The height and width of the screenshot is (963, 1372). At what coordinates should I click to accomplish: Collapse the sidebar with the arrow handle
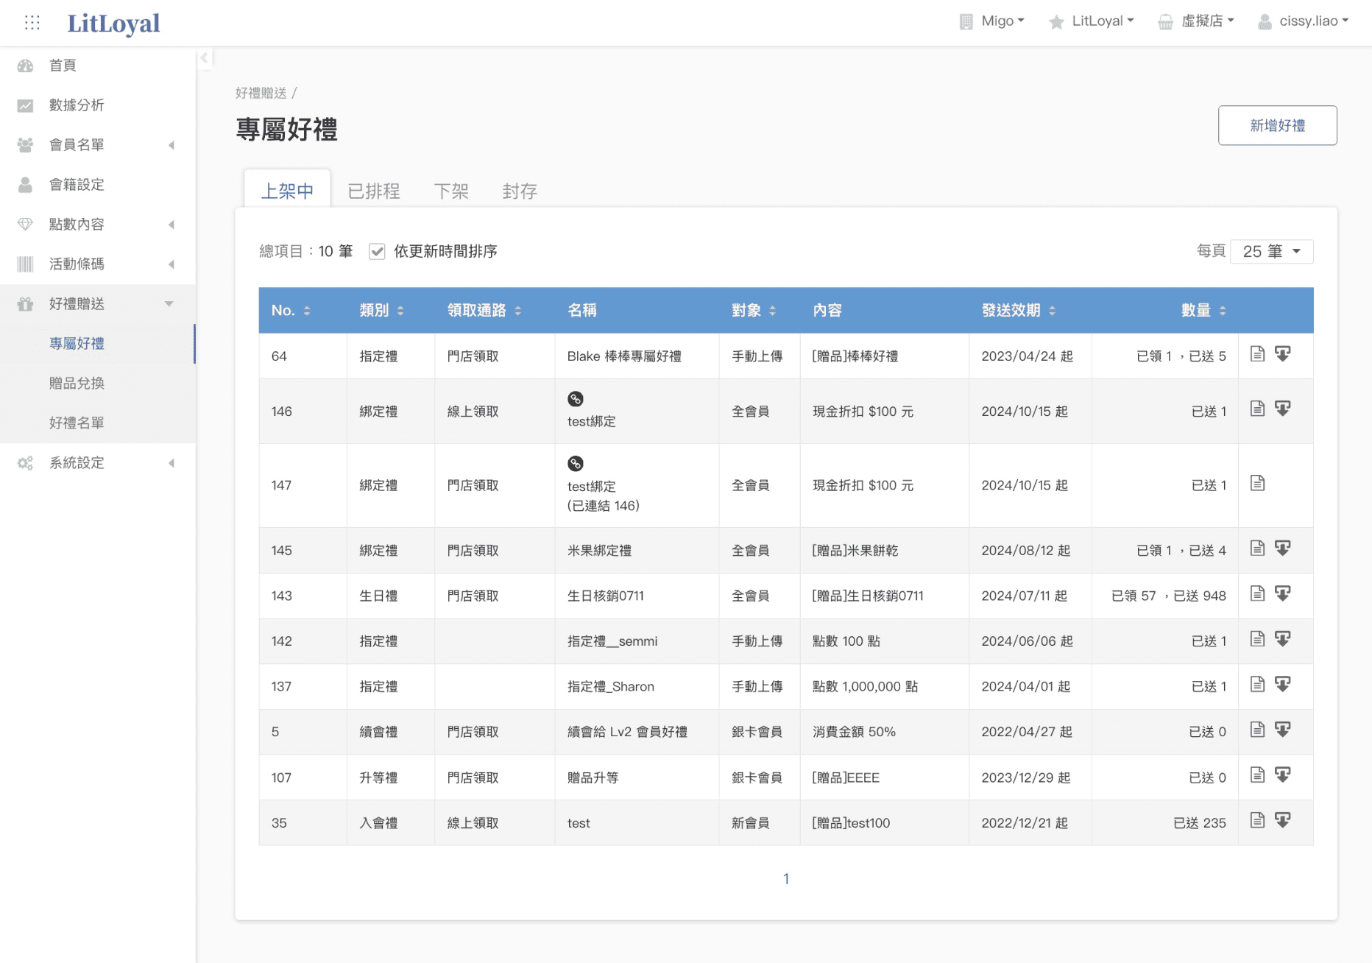pyautogui.click(x=204, y=57)
